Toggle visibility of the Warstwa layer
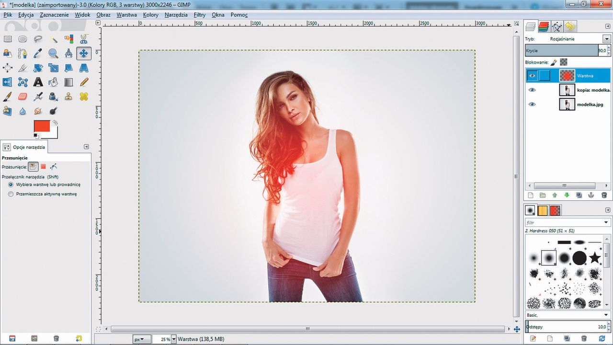The image size is (613, 345). point(532,76)
